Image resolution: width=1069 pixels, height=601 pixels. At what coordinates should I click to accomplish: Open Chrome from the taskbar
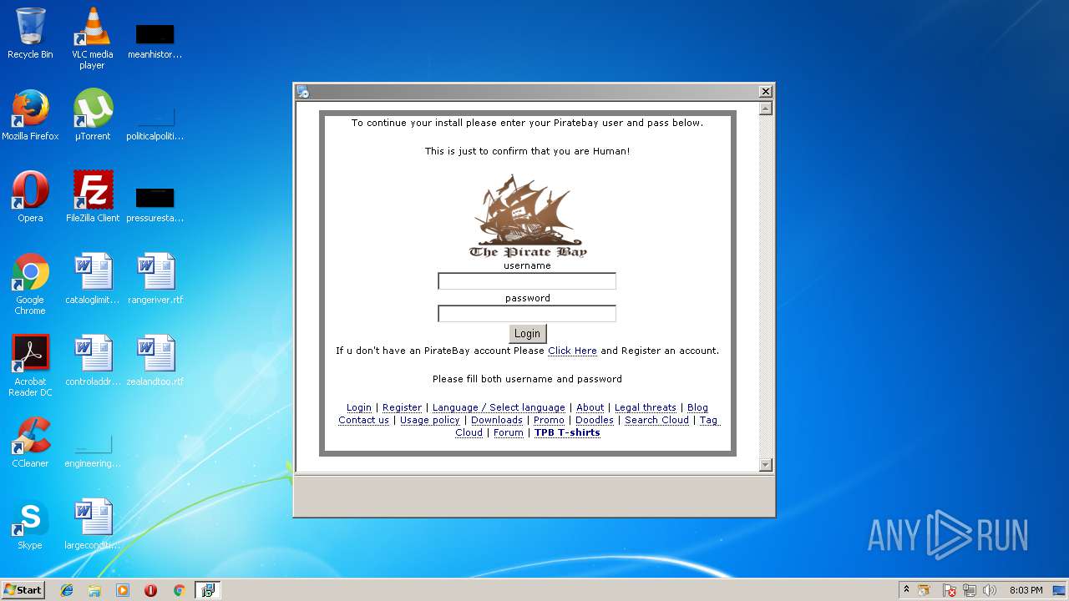[x=179, y=590]
